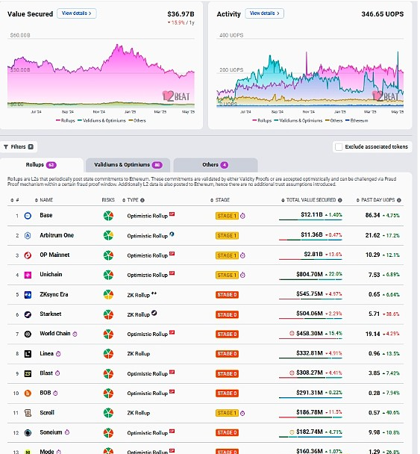
Task: Sort by PAST DAY UOPS column
Action: point(375,200)
